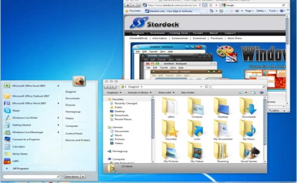Open the IE Page menu dropdown
Viewport: 297px width, 183px height.
click(x=249, y=11)
